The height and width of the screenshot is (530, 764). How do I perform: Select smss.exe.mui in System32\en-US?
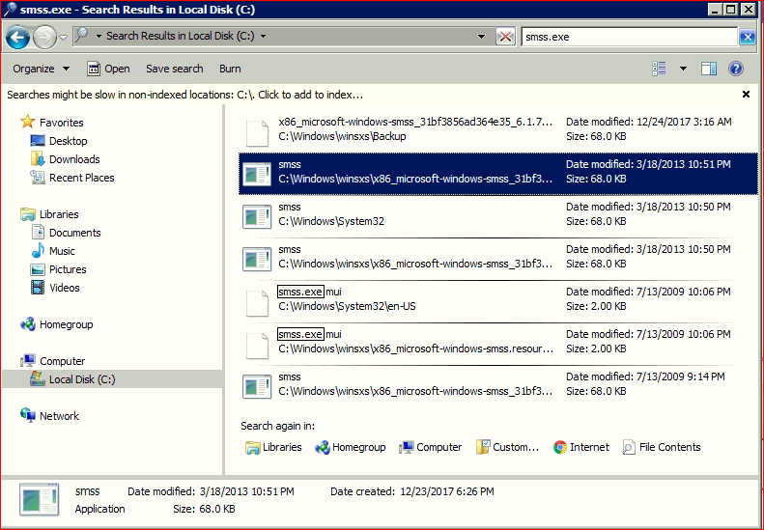tap(498, 300)
